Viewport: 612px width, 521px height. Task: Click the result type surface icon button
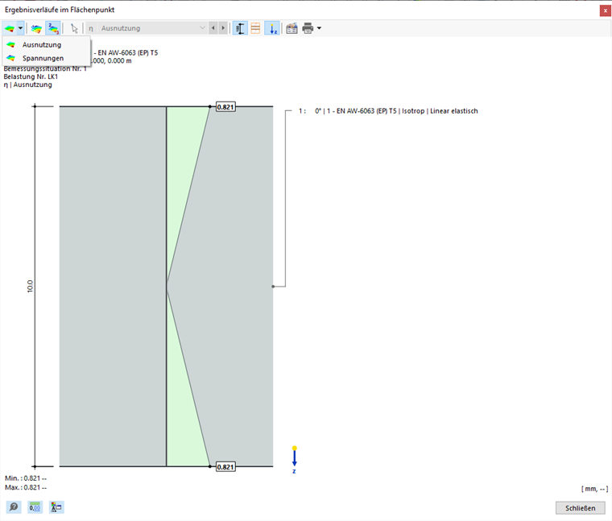click(10, 28)
